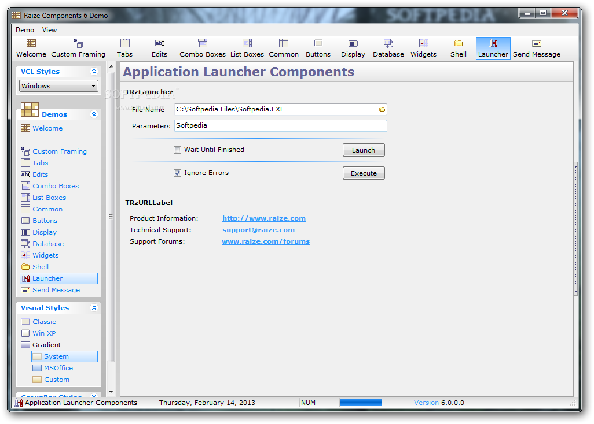This screenshot has height=424, width=594.
Task: Choose the Classic visual style
Action: tap(39, 322)
